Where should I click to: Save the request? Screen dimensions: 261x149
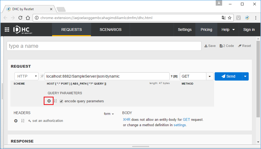(210, 46)
